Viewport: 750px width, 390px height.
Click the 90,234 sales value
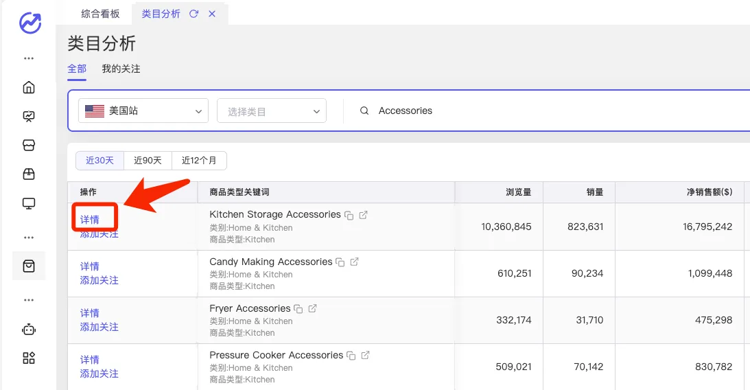tap(587, 273)
